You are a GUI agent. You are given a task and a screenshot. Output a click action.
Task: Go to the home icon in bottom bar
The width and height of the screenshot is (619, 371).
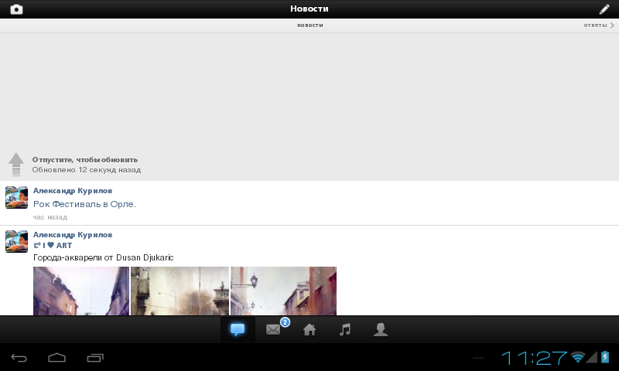click(309, 330)
